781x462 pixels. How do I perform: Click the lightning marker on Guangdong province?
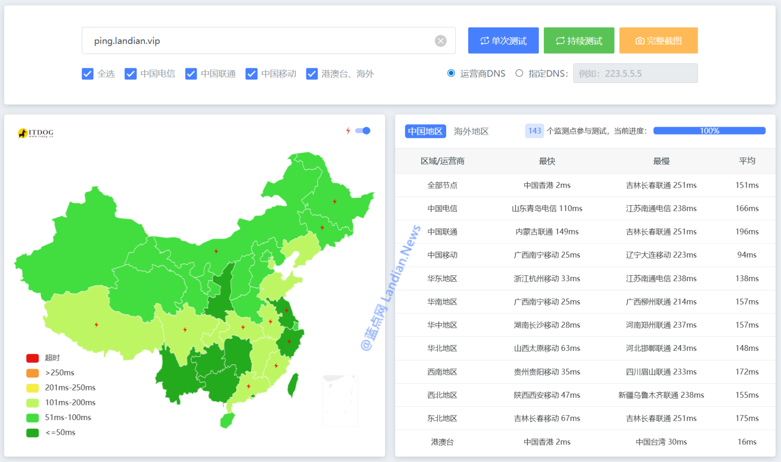[248, 386]
